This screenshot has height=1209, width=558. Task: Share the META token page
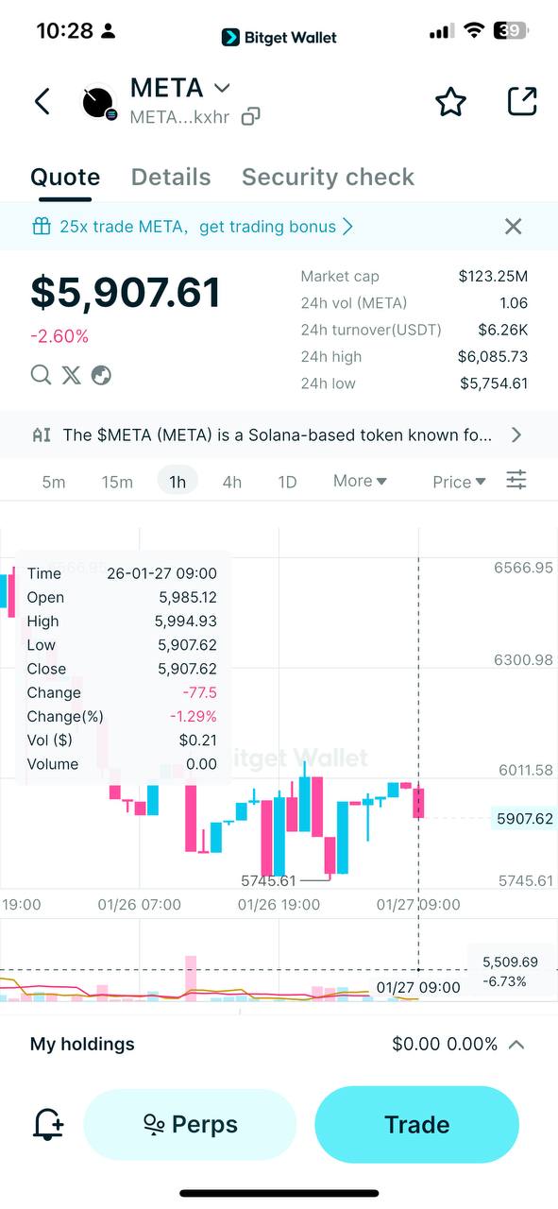click(522, 101)
